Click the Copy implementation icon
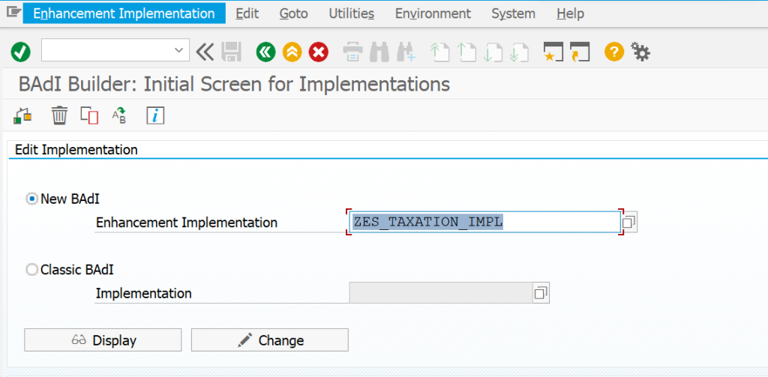Viewport: 768px width, 377px height. 89,115
